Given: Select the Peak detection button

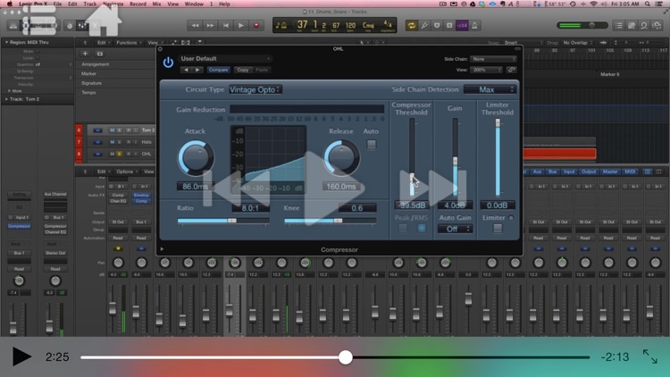Looking at the screenshot, I should [403, 228].
